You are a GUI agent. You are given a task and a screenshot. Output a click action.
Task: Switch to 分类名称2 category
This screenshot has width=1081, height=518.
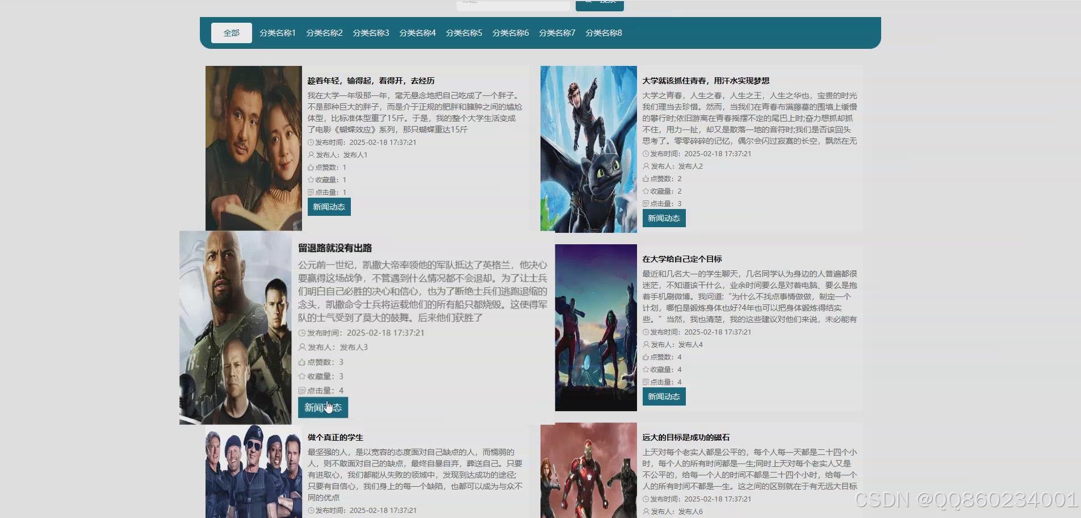tap(324, 33)
